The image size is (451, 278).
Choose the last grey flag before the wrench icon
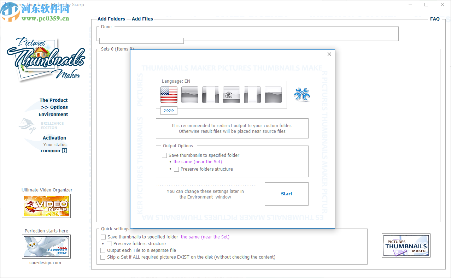click(x=273, y=95)
